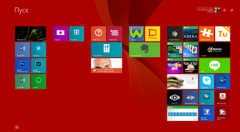Open the Norton Security tile
Image resolution: width=240 pixels, height=132 pixels.
tap(215, 50)
